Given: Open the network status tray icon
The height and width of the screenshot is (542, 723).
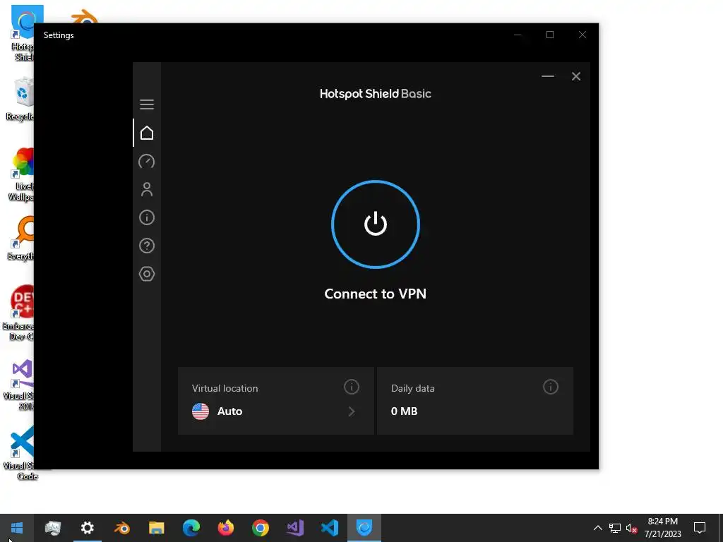Looking at the screenshot, I should (615, 528).
